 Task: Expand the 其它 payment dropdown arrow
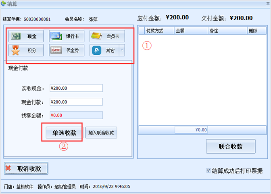[x=122, y=50]
